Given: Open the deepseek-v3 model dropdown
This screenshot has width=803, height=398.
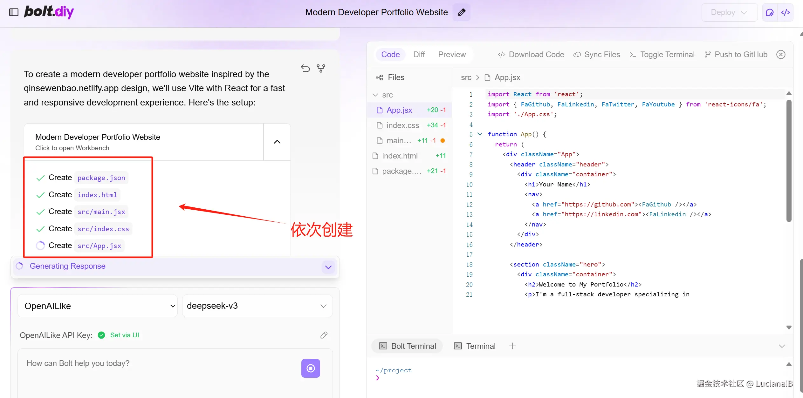Looking at the screenshot, I should [x=257, y=306].
